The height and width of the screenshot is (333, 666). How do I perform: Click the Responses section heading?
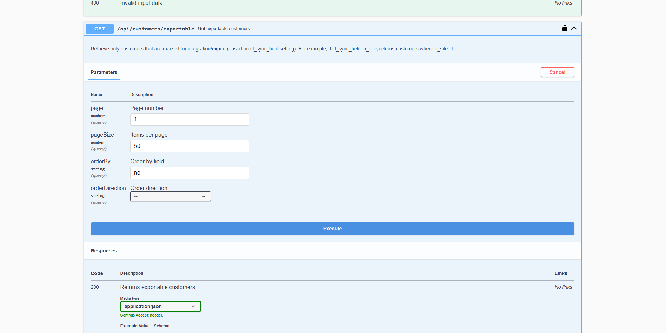[104, 251]
